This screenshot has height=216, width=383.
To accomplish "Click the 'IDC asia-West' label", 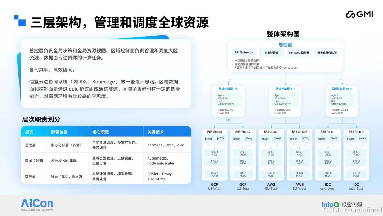I will [x=328, y=187].
